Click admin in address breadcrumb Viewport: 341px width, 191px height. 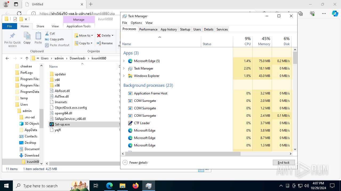59,58
